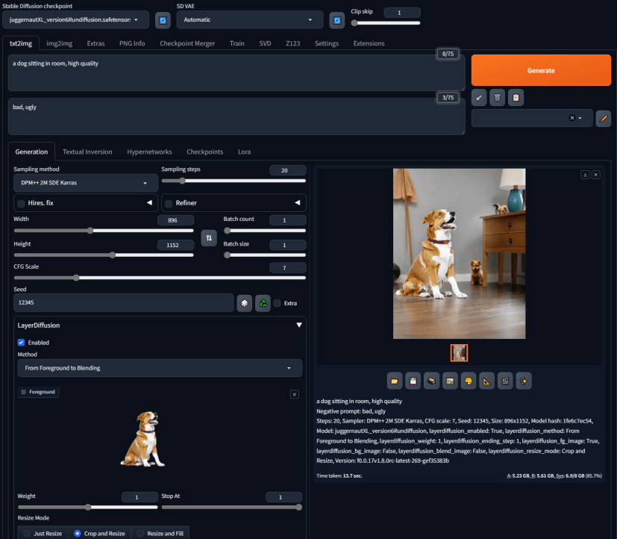Click the positive prompt text box
The image size is (617, 539).
click(x=237, y=73)
